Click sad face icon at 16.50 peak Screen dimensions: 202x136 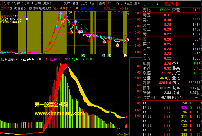(x=60, y=13)
